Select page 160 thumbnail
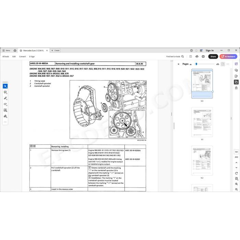This screenshot has width=240, height=240. pyautogui.click(x=202, y=84)
